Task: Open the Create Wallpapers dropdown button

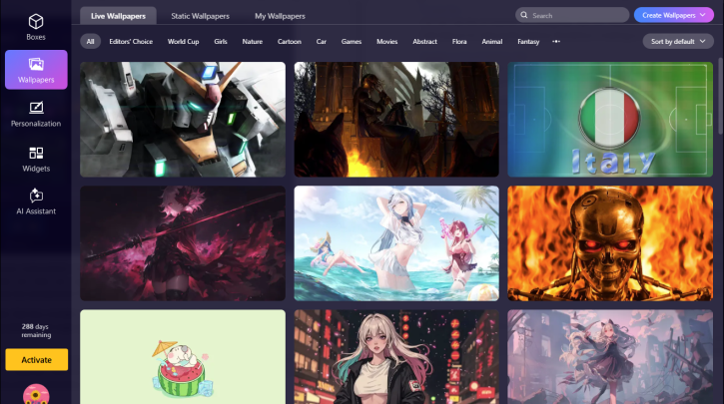Action: coord(674,15)
